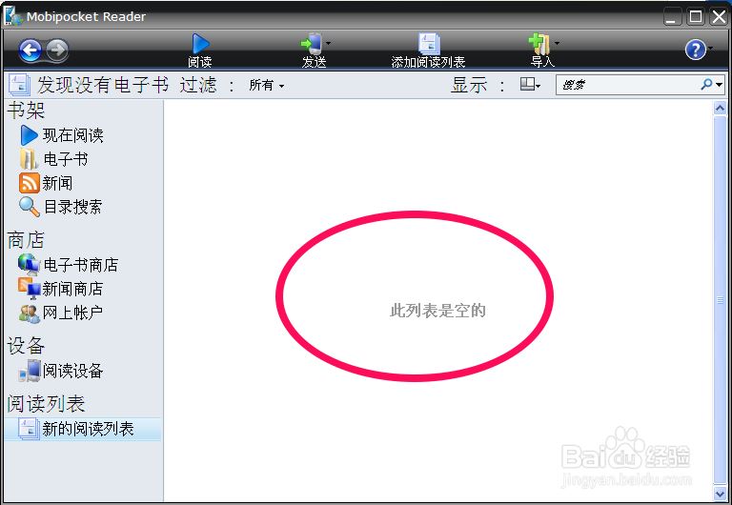Open the 显示 view layout dropdown
732x505 pixels.
[x=530, y=85]
